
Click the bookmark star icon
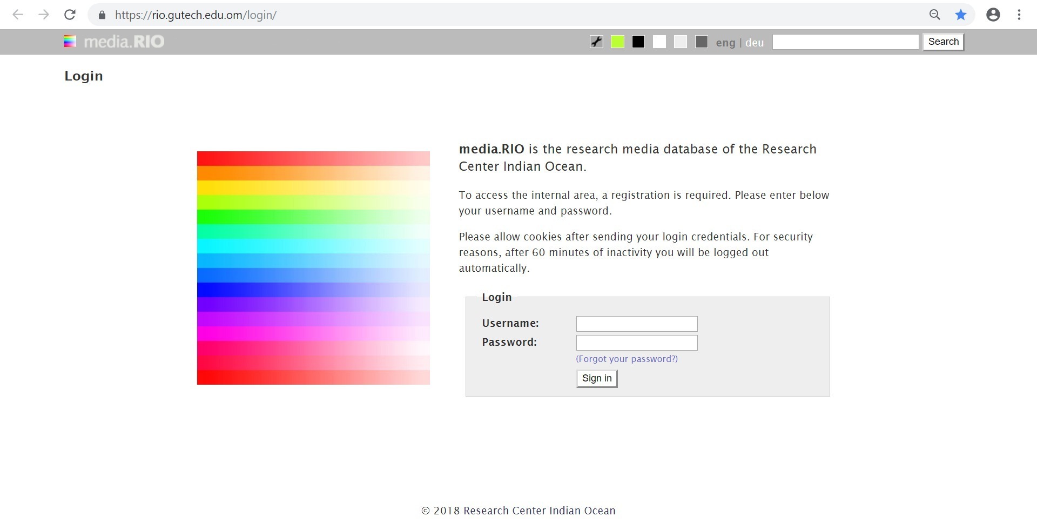coord(960,15)
